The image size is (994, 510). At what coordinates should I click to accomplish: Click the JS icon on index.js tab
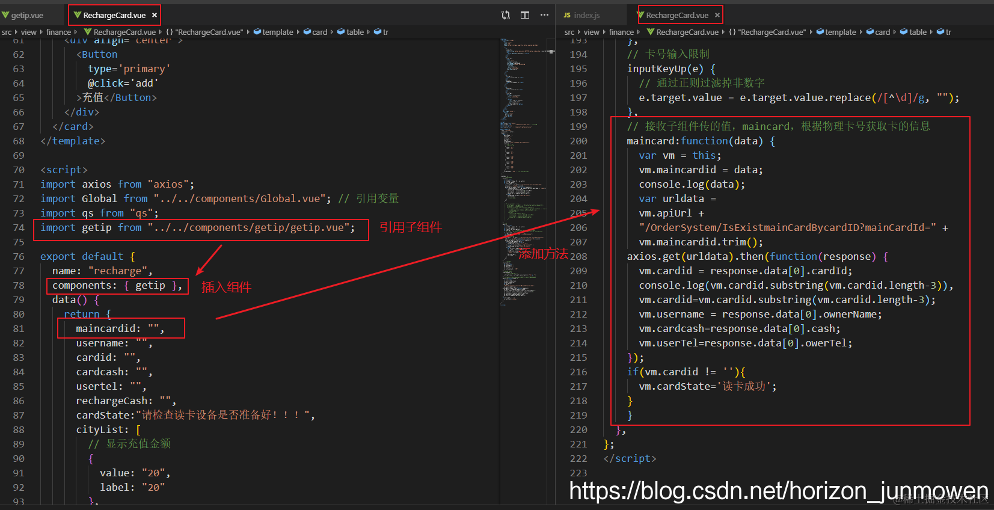click(x=567, y=15)
